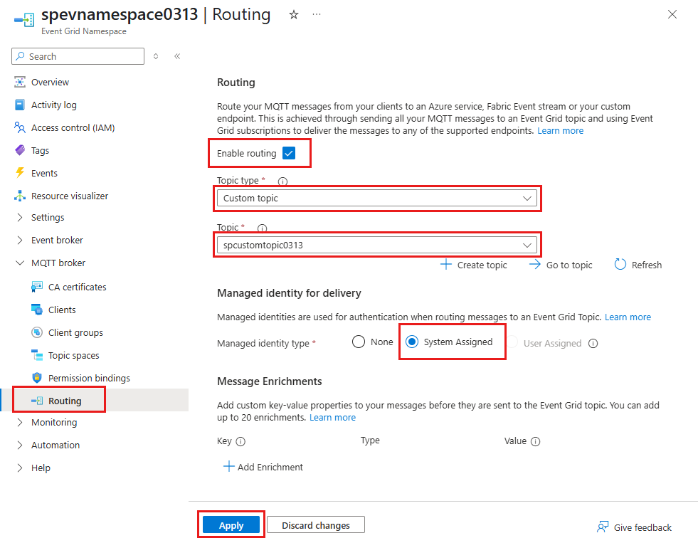Click the Resource visualizer icon
The width and height of the screenshot is (698, 538).
(20, 196)
